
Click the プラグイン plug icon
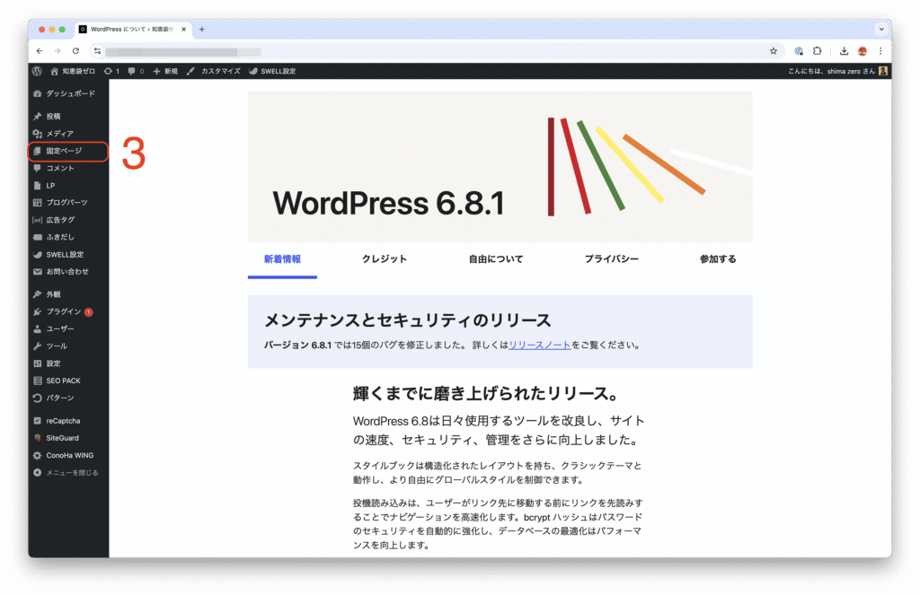(38, 311)
